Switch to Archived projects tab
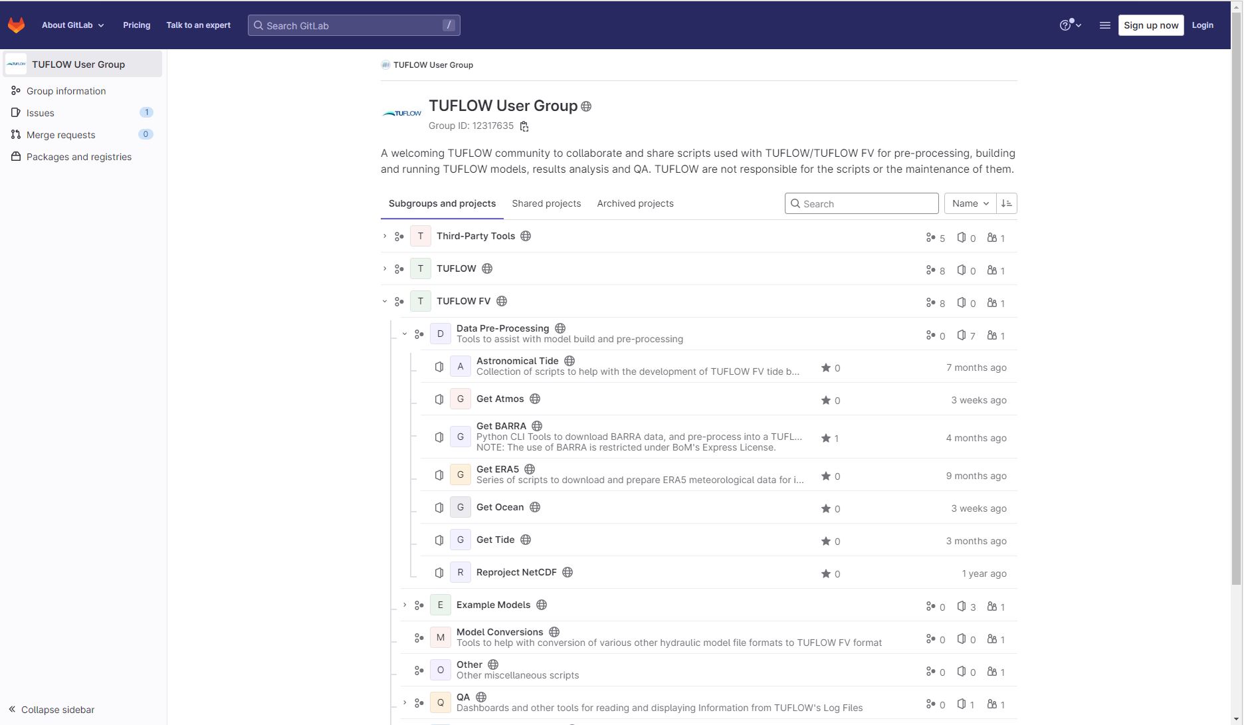This screenshot has height=725, width=1244. click(x=635, y=203)
